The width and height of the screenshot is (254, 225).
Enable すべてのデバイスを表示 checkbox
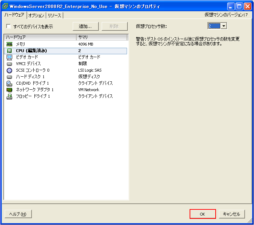click(x=8, y=26)
